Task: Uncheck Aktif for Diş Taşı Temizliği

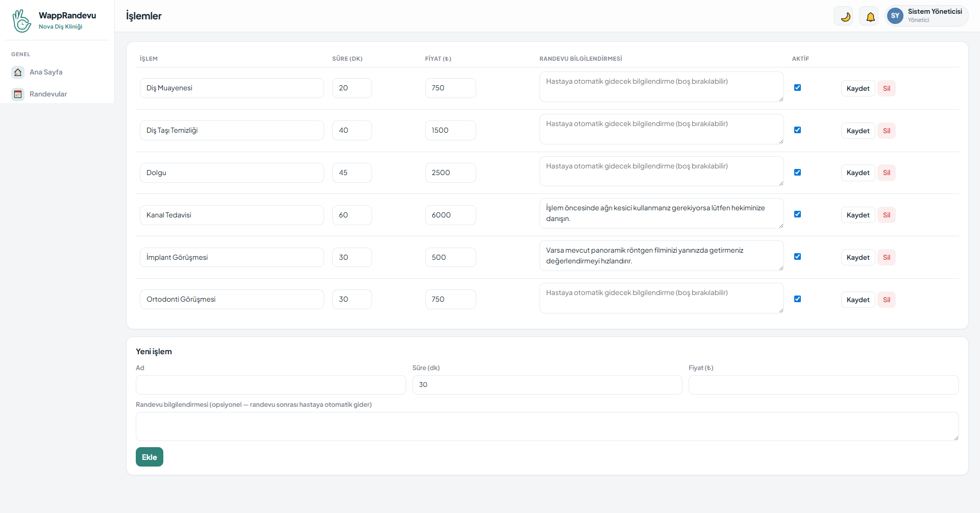Action: tap(797, 130)
